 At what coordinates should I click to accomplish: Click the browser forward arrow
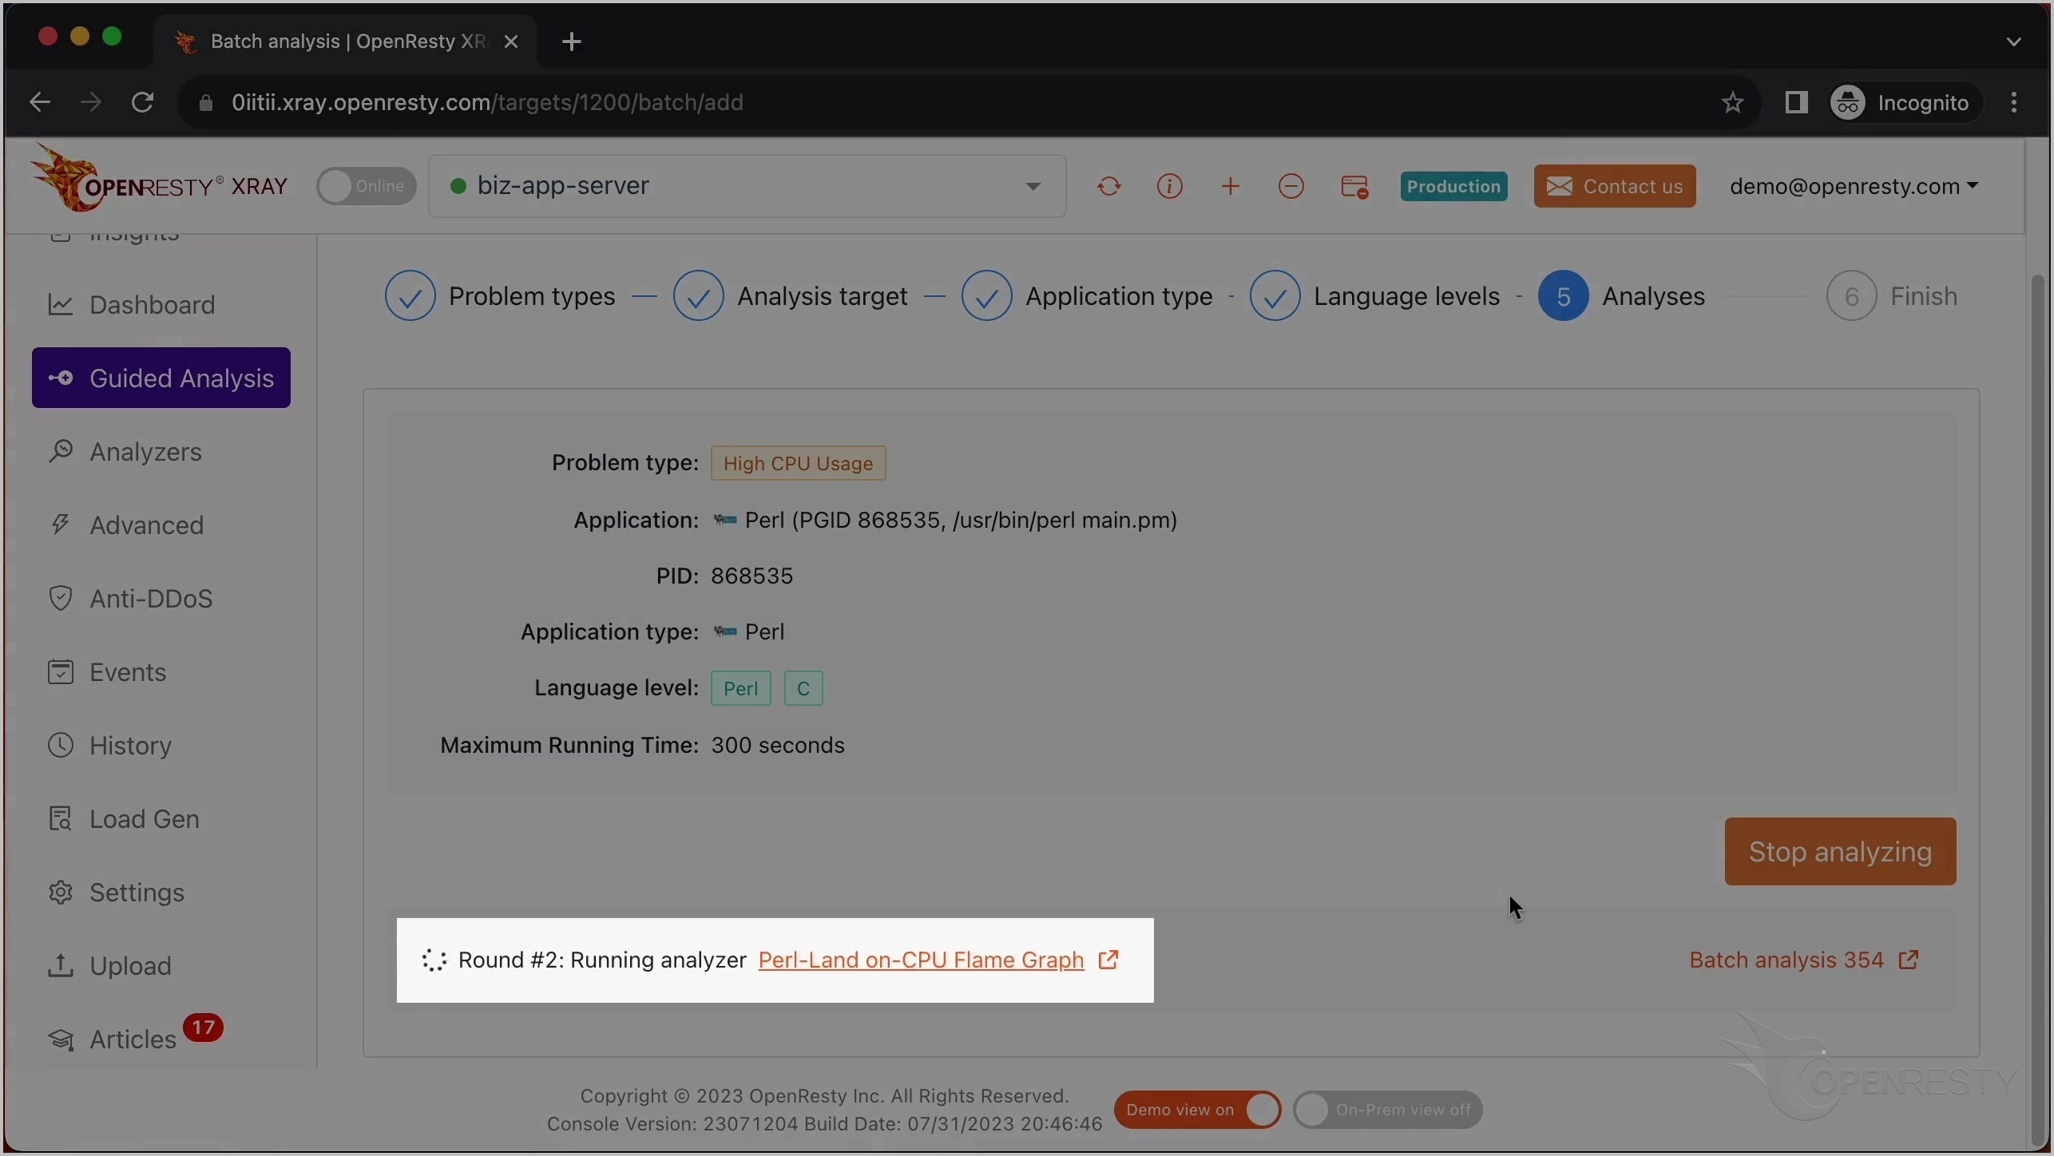(x=91, y=102)
